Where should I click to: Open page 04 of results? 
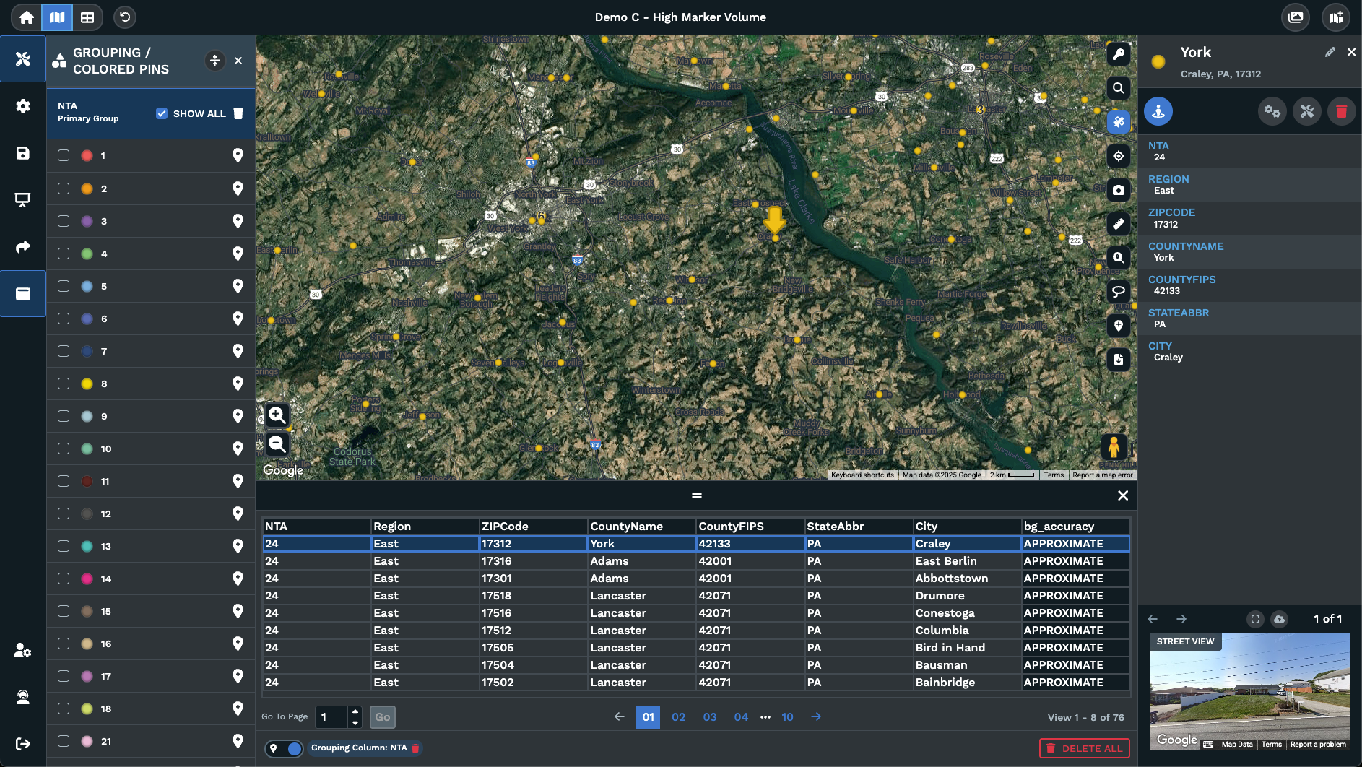click(741, 717)
